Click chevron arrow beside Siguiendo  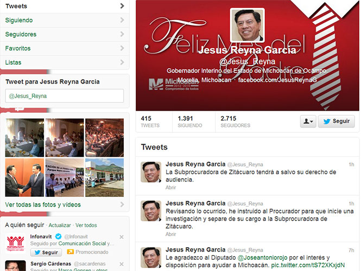point(122,20)
